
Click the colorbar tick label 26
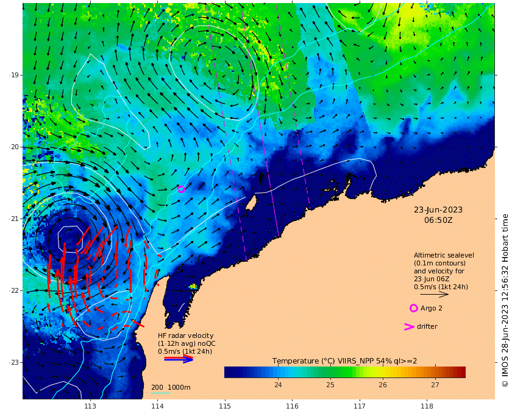click(383, 385)
